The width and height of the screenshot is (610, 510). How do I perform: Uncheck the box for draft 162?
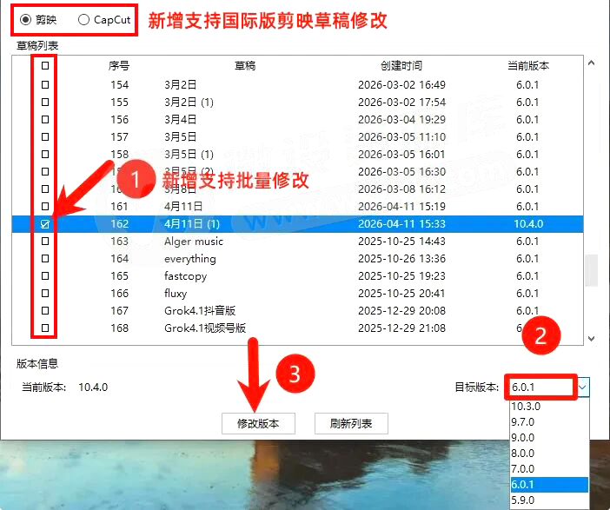click(45, 223)
